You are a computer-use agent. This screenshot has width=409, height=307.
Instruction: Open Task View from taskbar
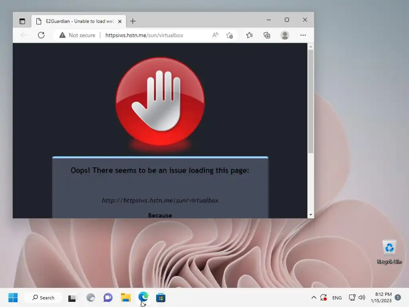point(72,298)
